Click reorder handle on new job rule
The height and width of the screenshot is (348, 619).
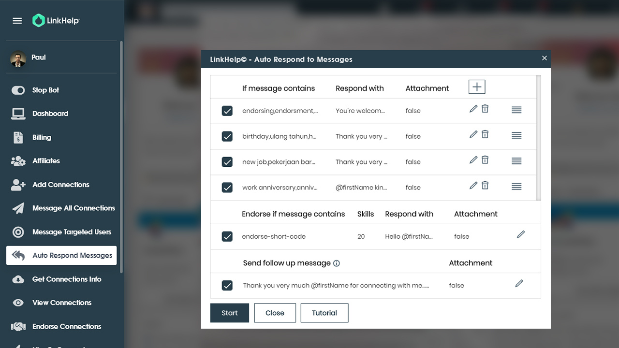pos(516,161)
